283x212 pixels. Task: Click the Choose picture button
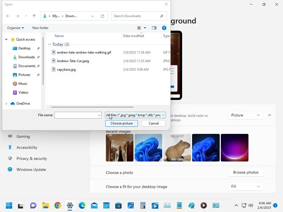[122, 123]
